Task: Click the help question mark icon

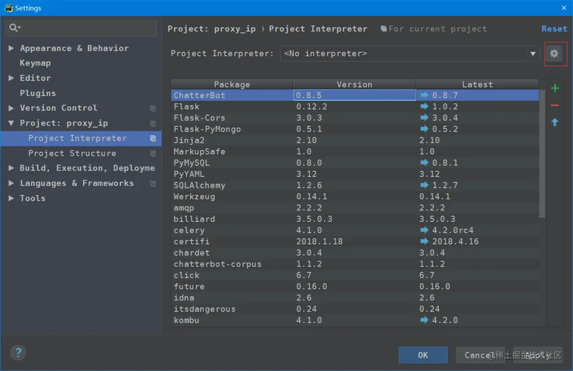Action: pos(18,353)
